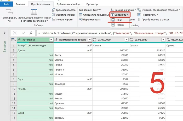Click the cell 'Диван'
The height and width of the screenshot is (121, 183).
(x=35, y=50)
